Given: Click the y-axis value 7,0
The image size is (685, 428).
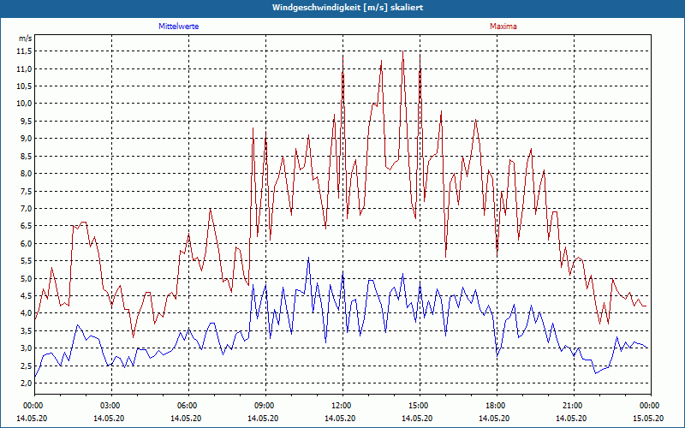Looking at the screenshot, I should [27, 208].
